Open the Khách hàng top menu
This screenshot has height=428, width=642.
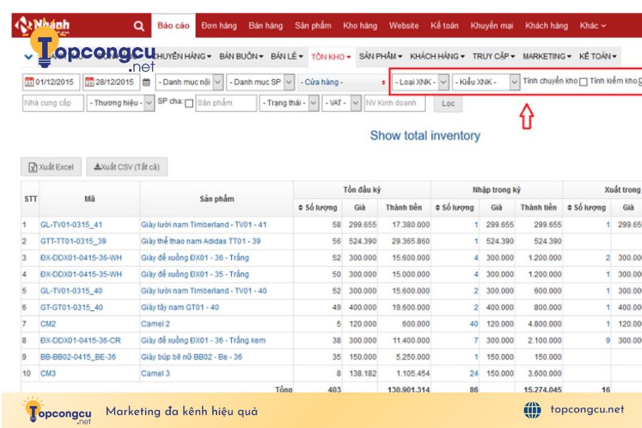click(x=546, y=26)
